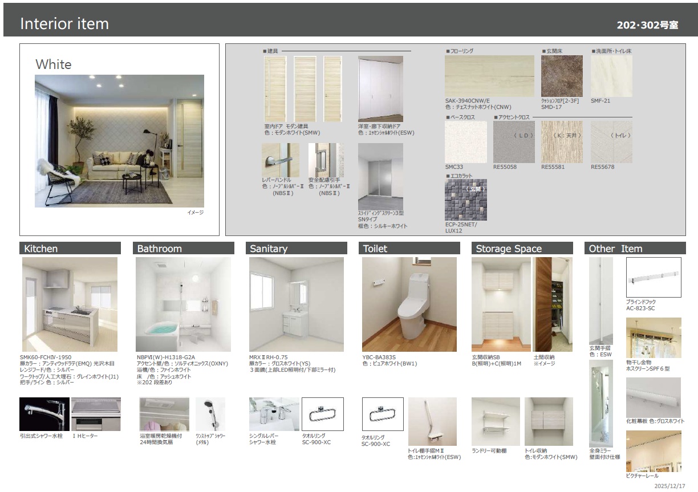The image size is (698, 492).
Task: Choose the washroom floor swatch SMF-21
Action: tap(611, 76)
